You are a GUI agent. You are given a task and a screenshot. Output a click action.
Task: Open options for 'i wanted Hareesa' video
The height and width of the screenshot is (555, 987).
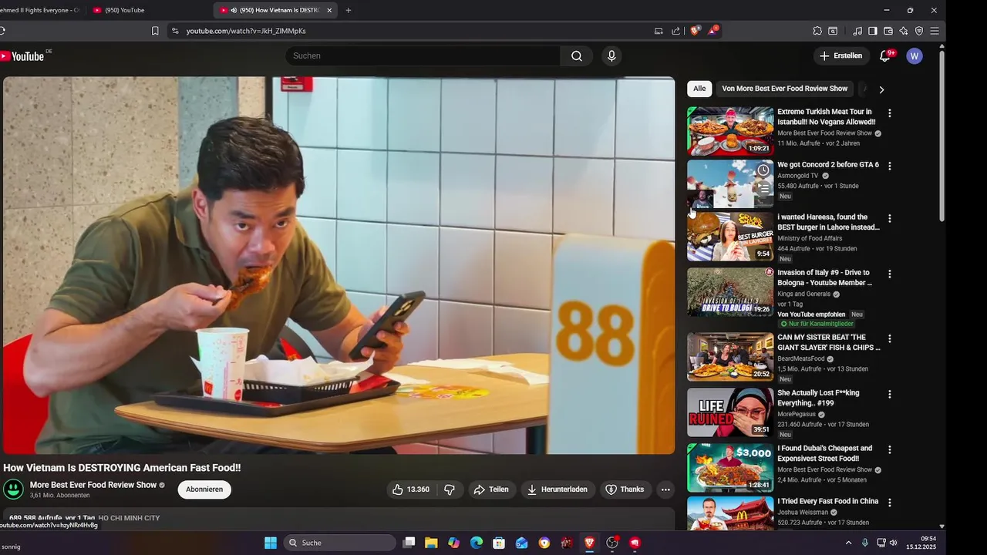point(889,219)
